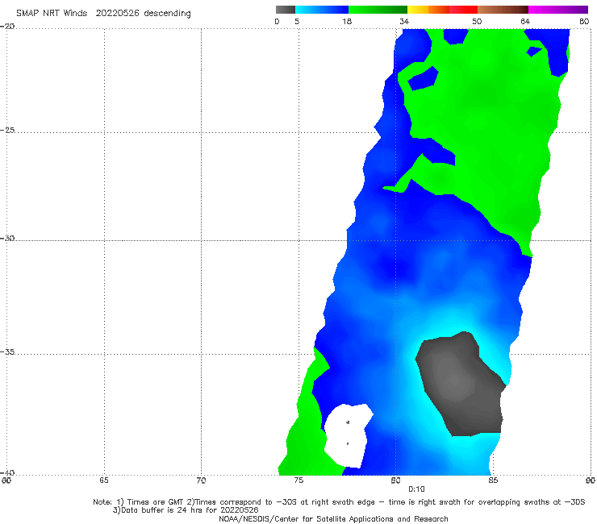Click the magenta-purple segment of the colorbar
597x524 pixels.
click(558, 10)
